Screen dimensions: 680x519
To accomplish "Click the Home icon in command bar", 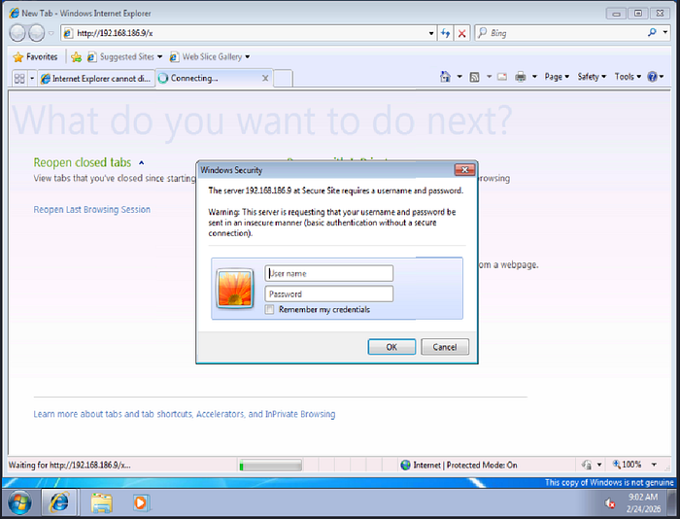I will click(445, 77).
